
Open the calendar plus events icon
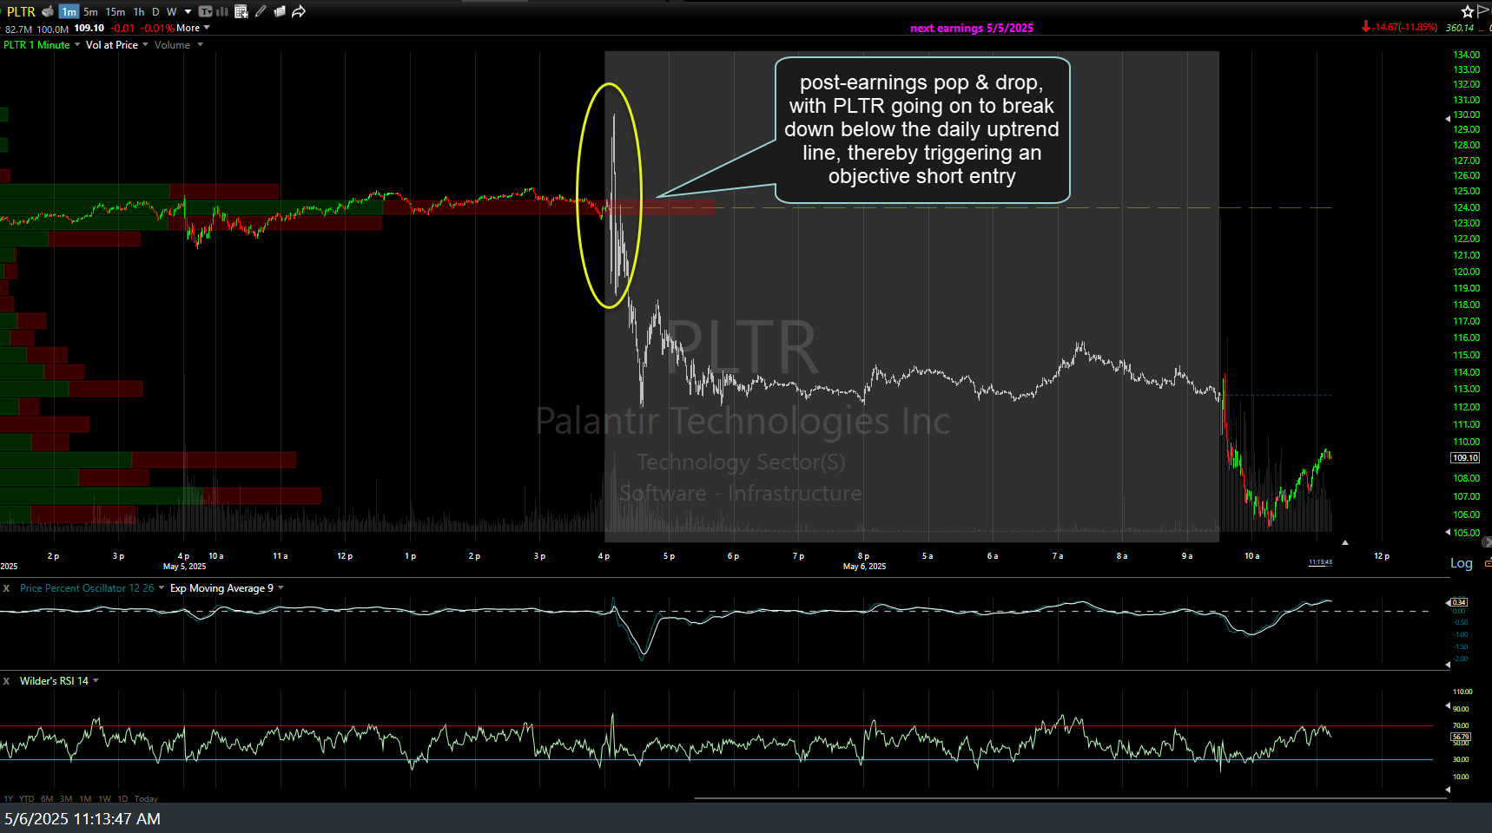(241, 11)
